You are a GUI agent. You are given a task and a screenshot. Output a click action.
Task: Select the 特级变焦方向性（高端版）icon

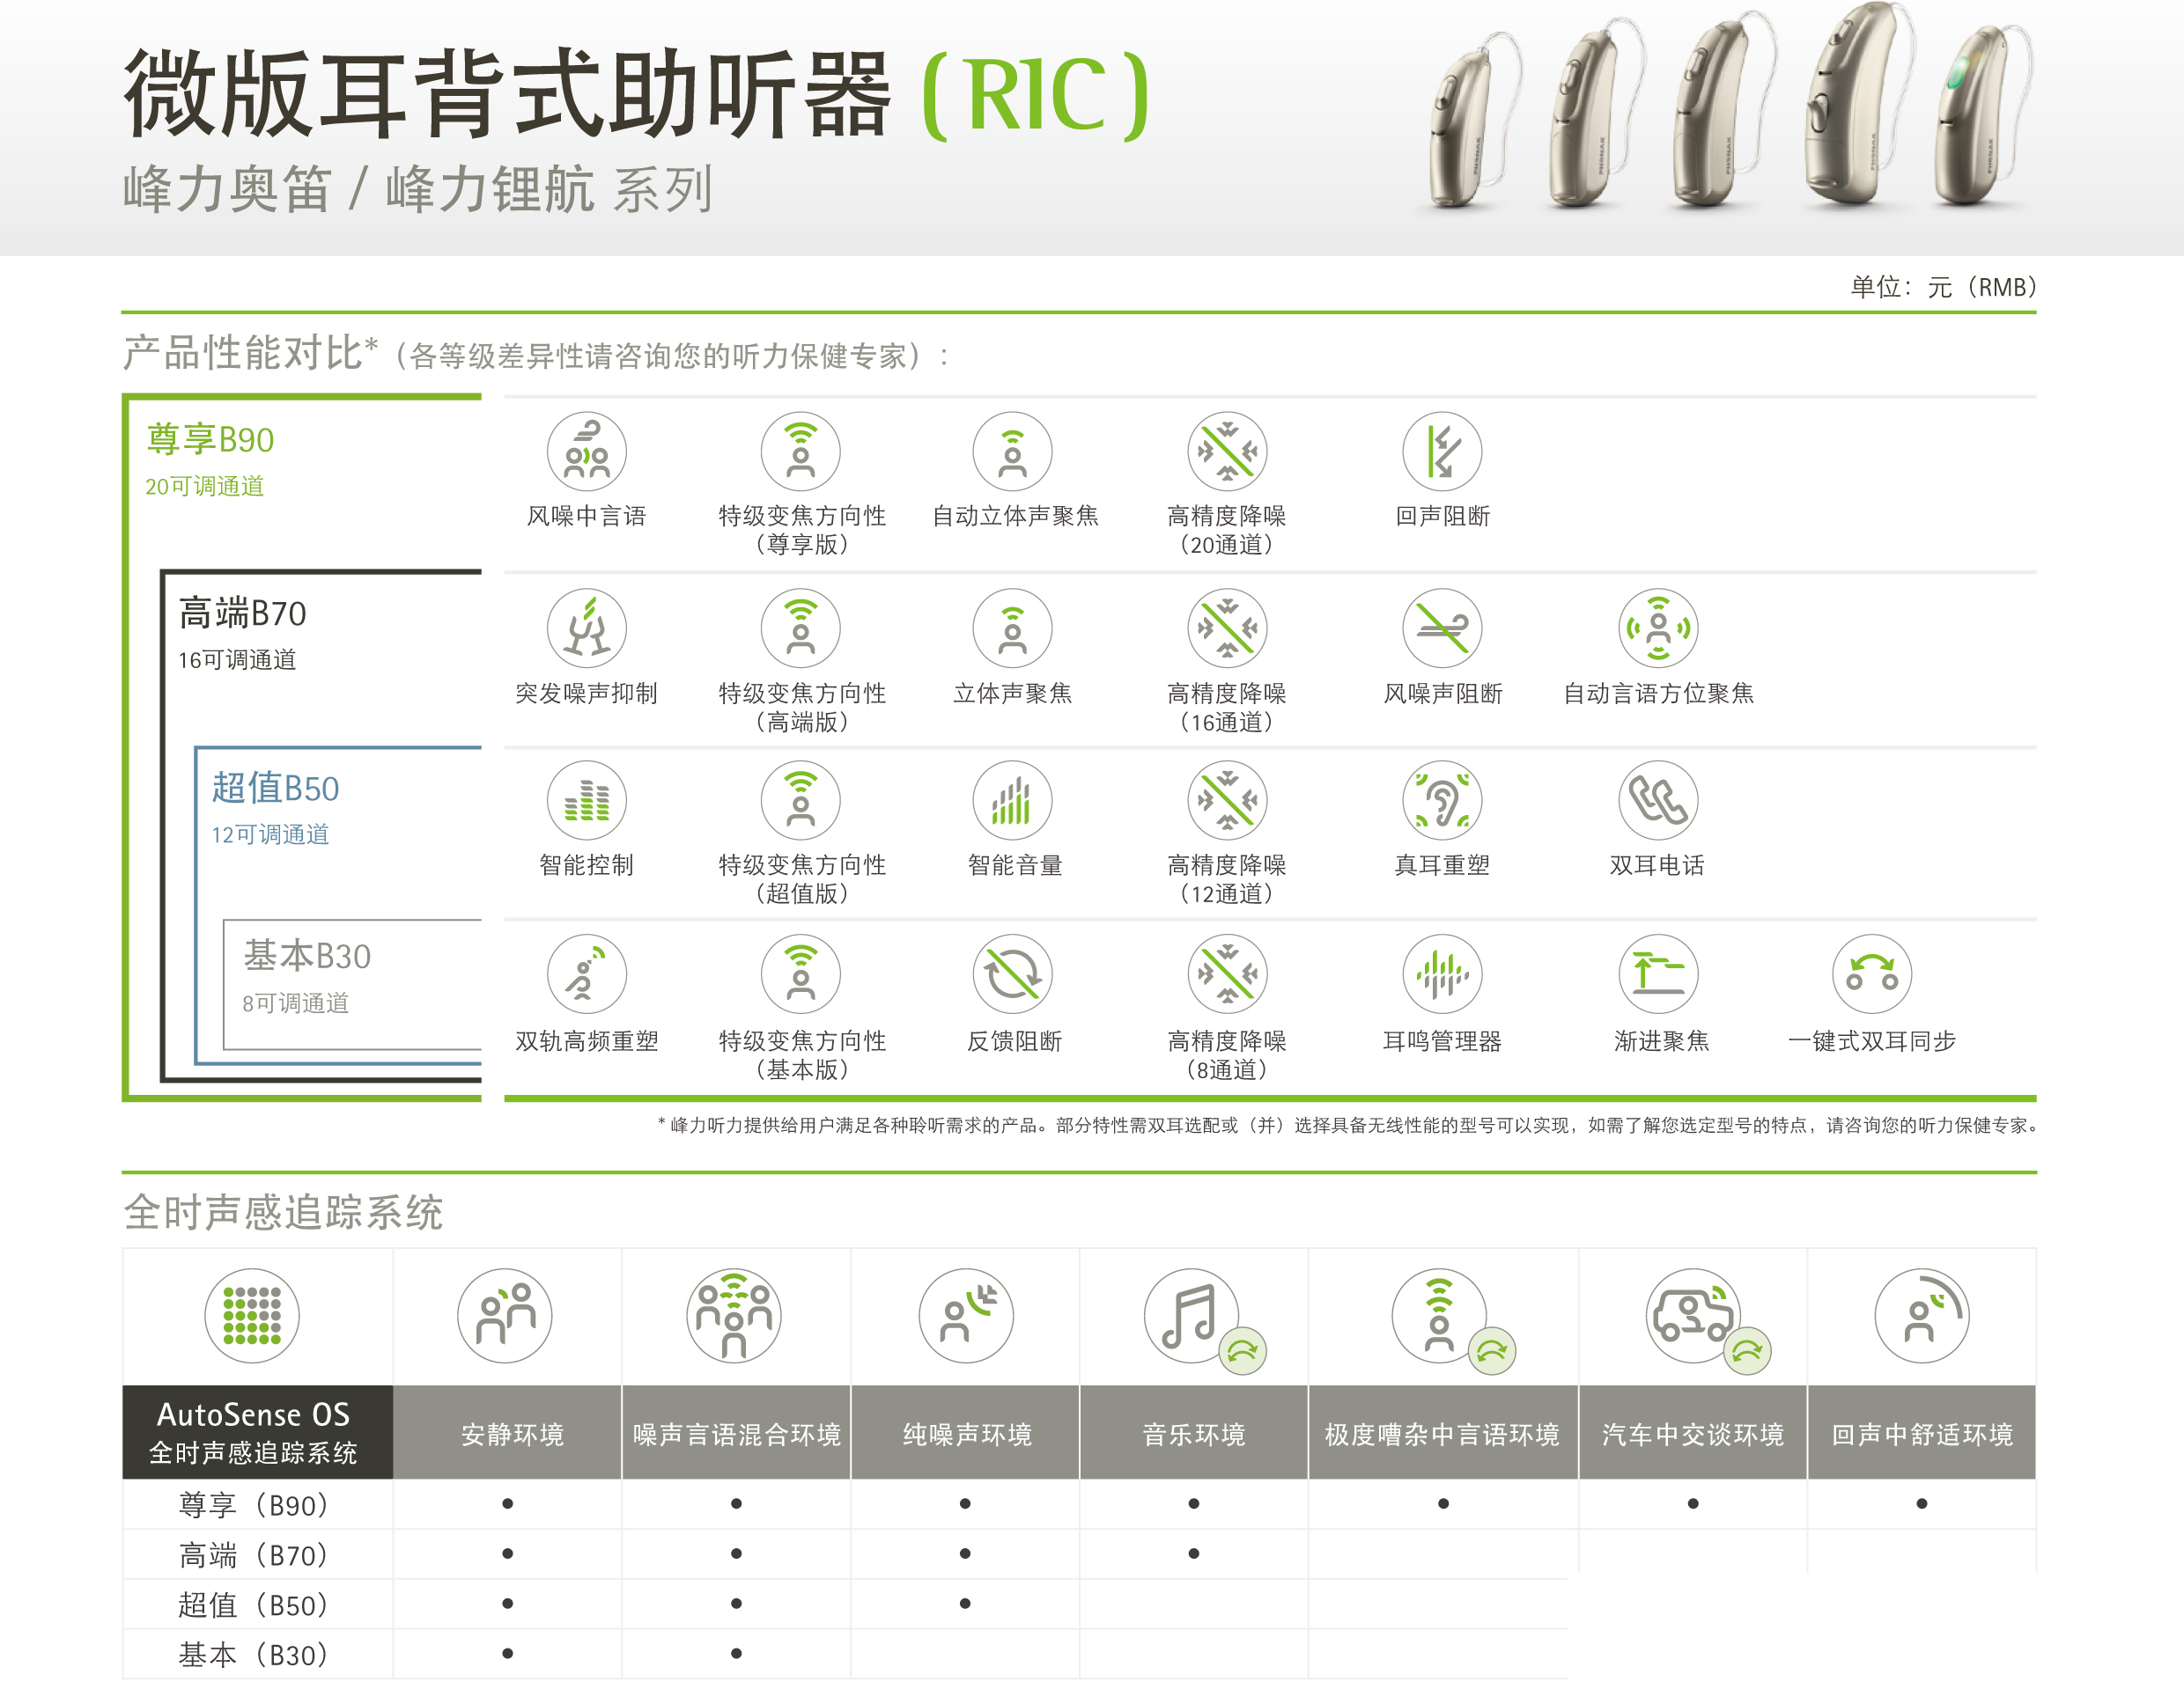click(x=800, y=628)
